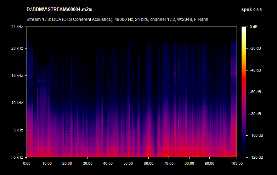This screenshot has width=277, height=175.
Task: Click the DCA stream description text
Action: click(x=117, y=19)
